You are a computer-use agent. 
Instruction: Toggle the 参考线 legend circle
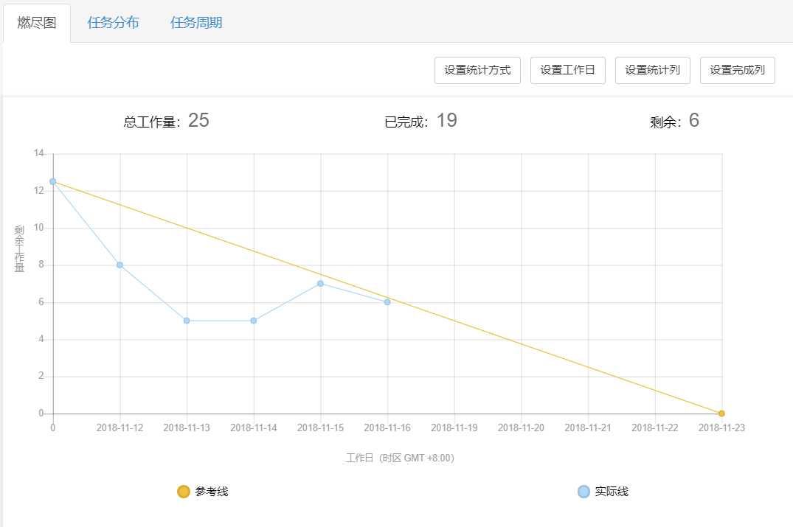tap(184, 491)
